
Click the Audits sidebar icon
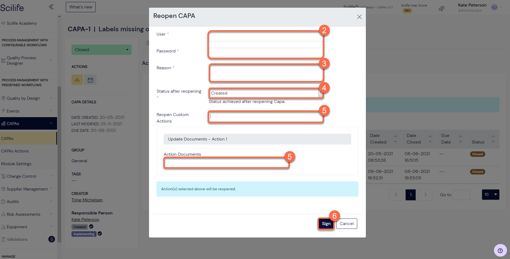[x=3, y=202]
